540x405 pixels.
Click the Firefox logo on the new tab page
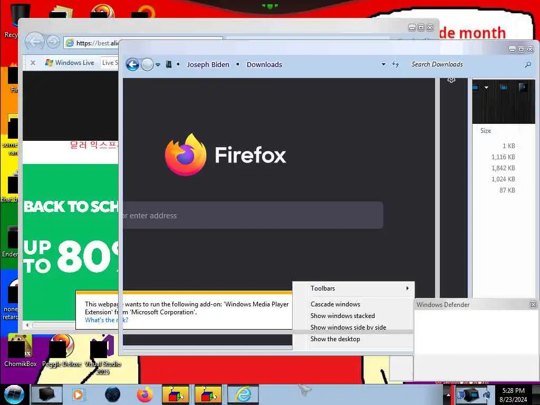click(x=186, y=155)
